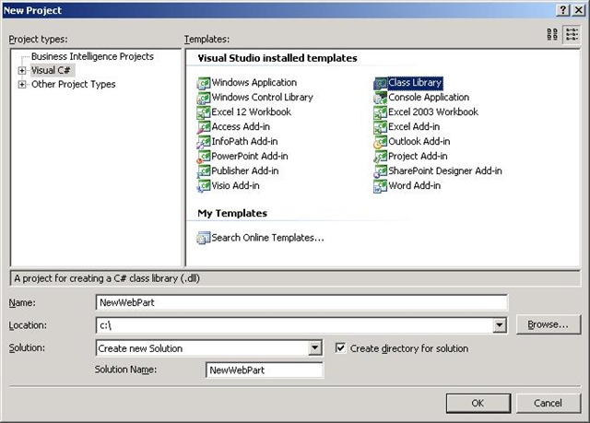Viewport: 590px width, 423px height.
Task: Choose the Word Add-in template icon
Action: (x=381, y=186)
